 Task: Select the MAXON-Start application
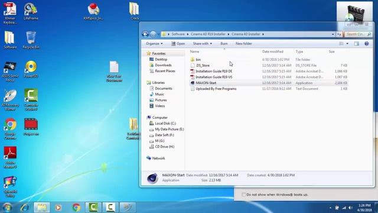point(206,83)
